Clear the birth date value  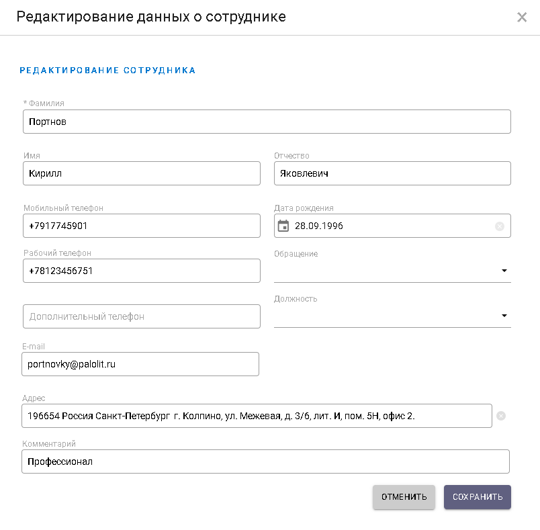(499, 226)
